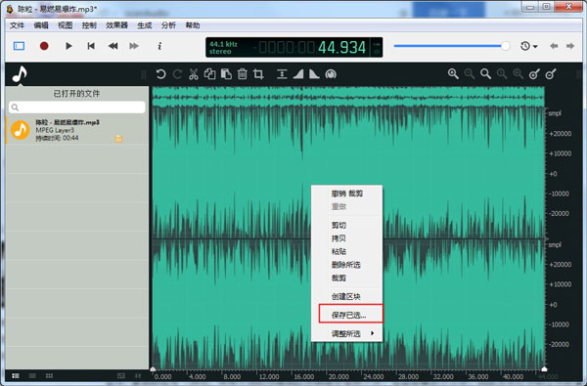Click the volume slider handle
The width and height of the screenshot is (587, 386).
click(x=506, y=46)
